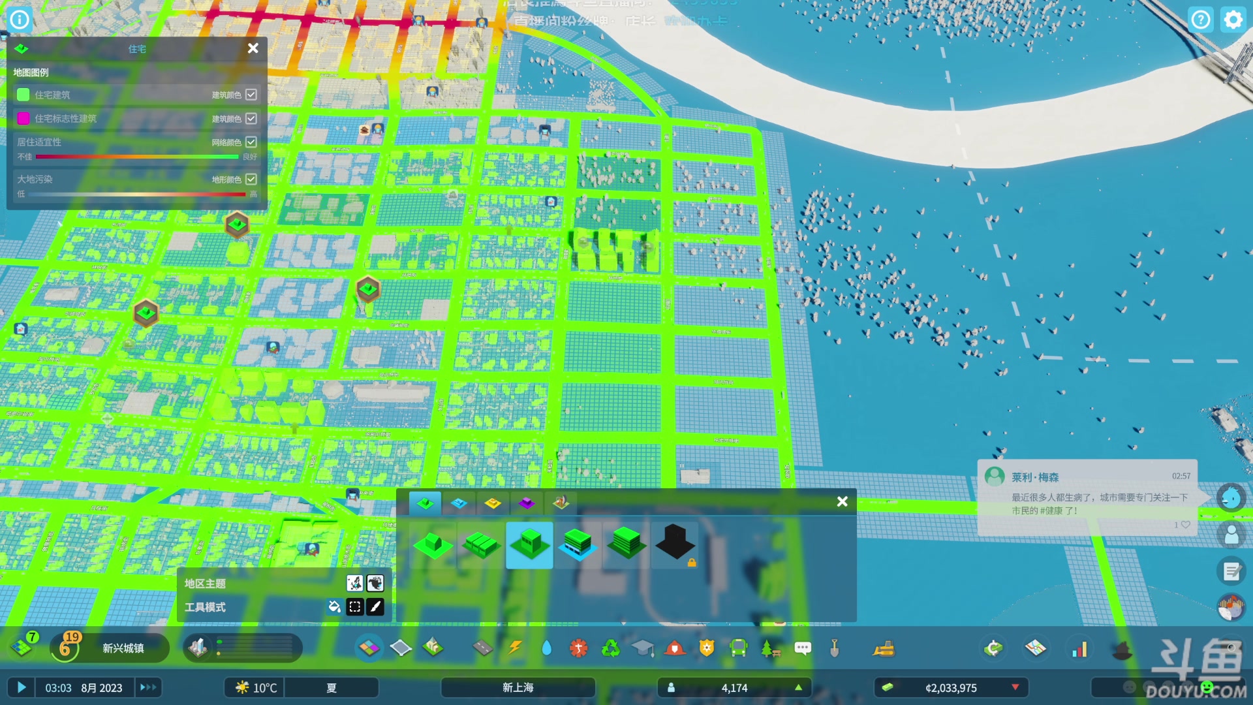This screenshot has width=1253, height=705.
Task: Select the industrial zones tab (yellow)
Action: coord(493,503)
